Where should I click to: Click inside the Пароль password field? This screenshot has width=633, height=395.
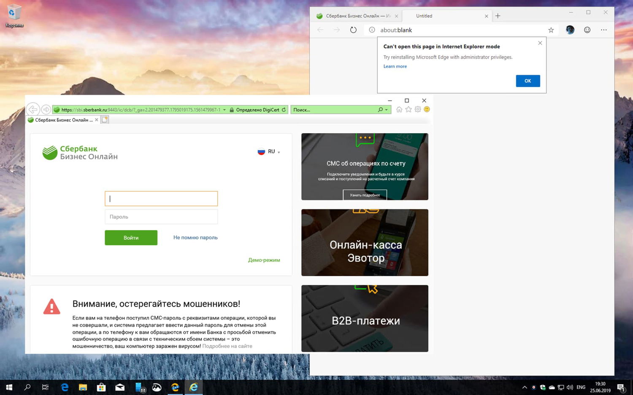[161, 216]
